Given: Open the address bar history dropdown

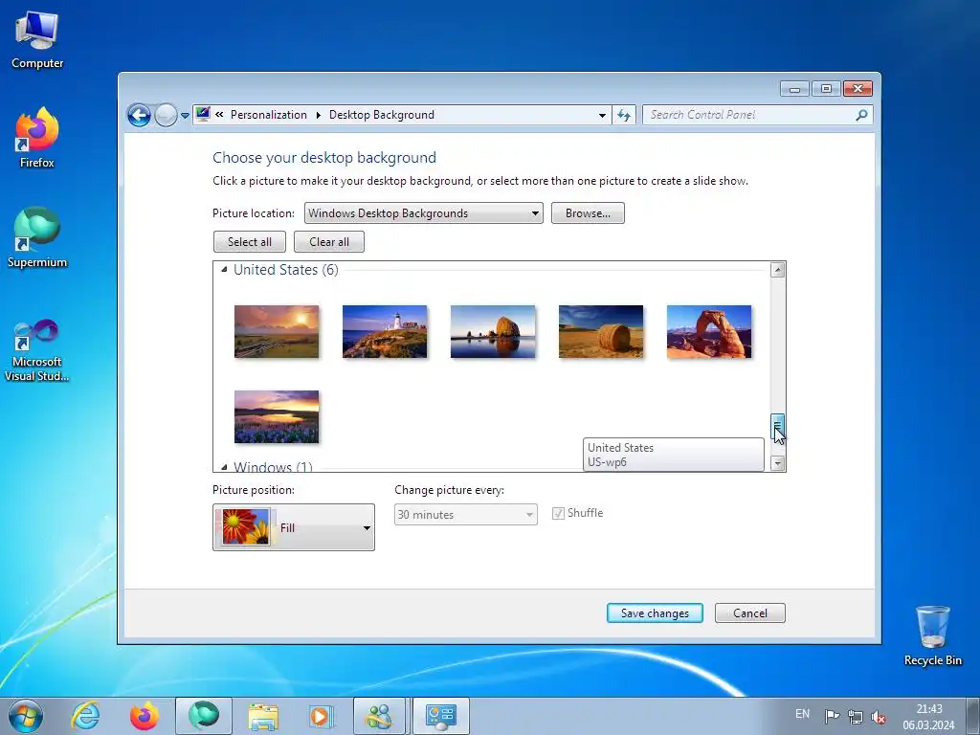Looking at the screenshot, I should point(602,115).
